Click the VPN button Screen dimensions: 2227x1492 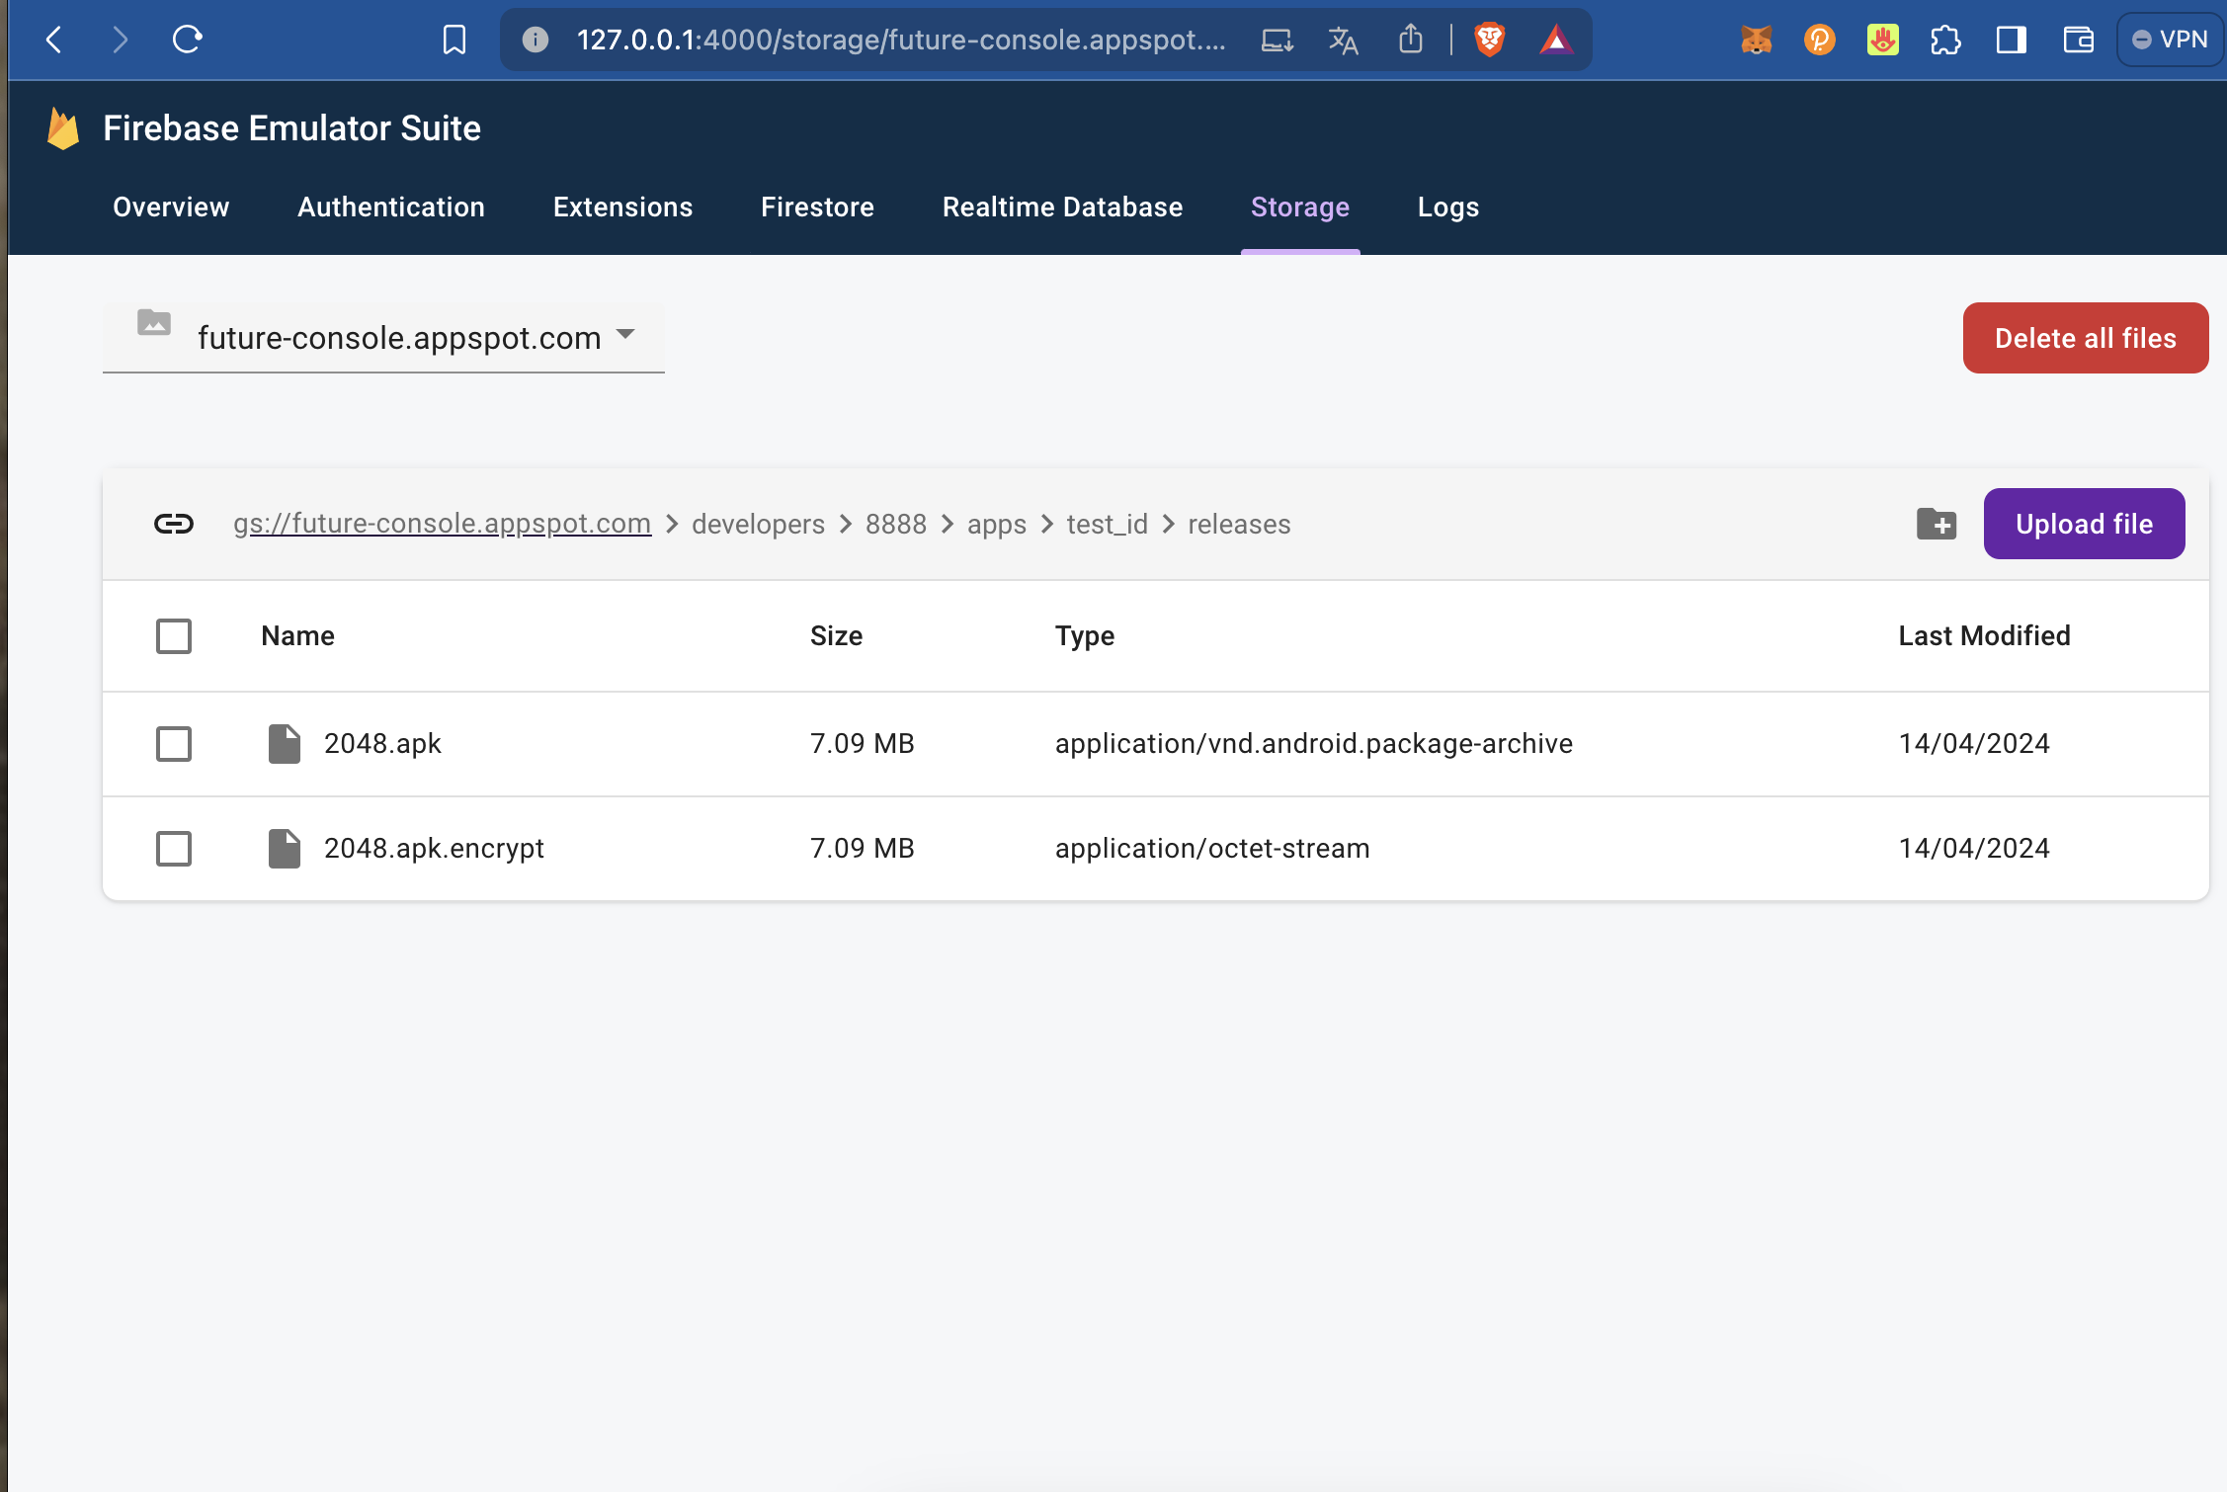click(2170, 40)
